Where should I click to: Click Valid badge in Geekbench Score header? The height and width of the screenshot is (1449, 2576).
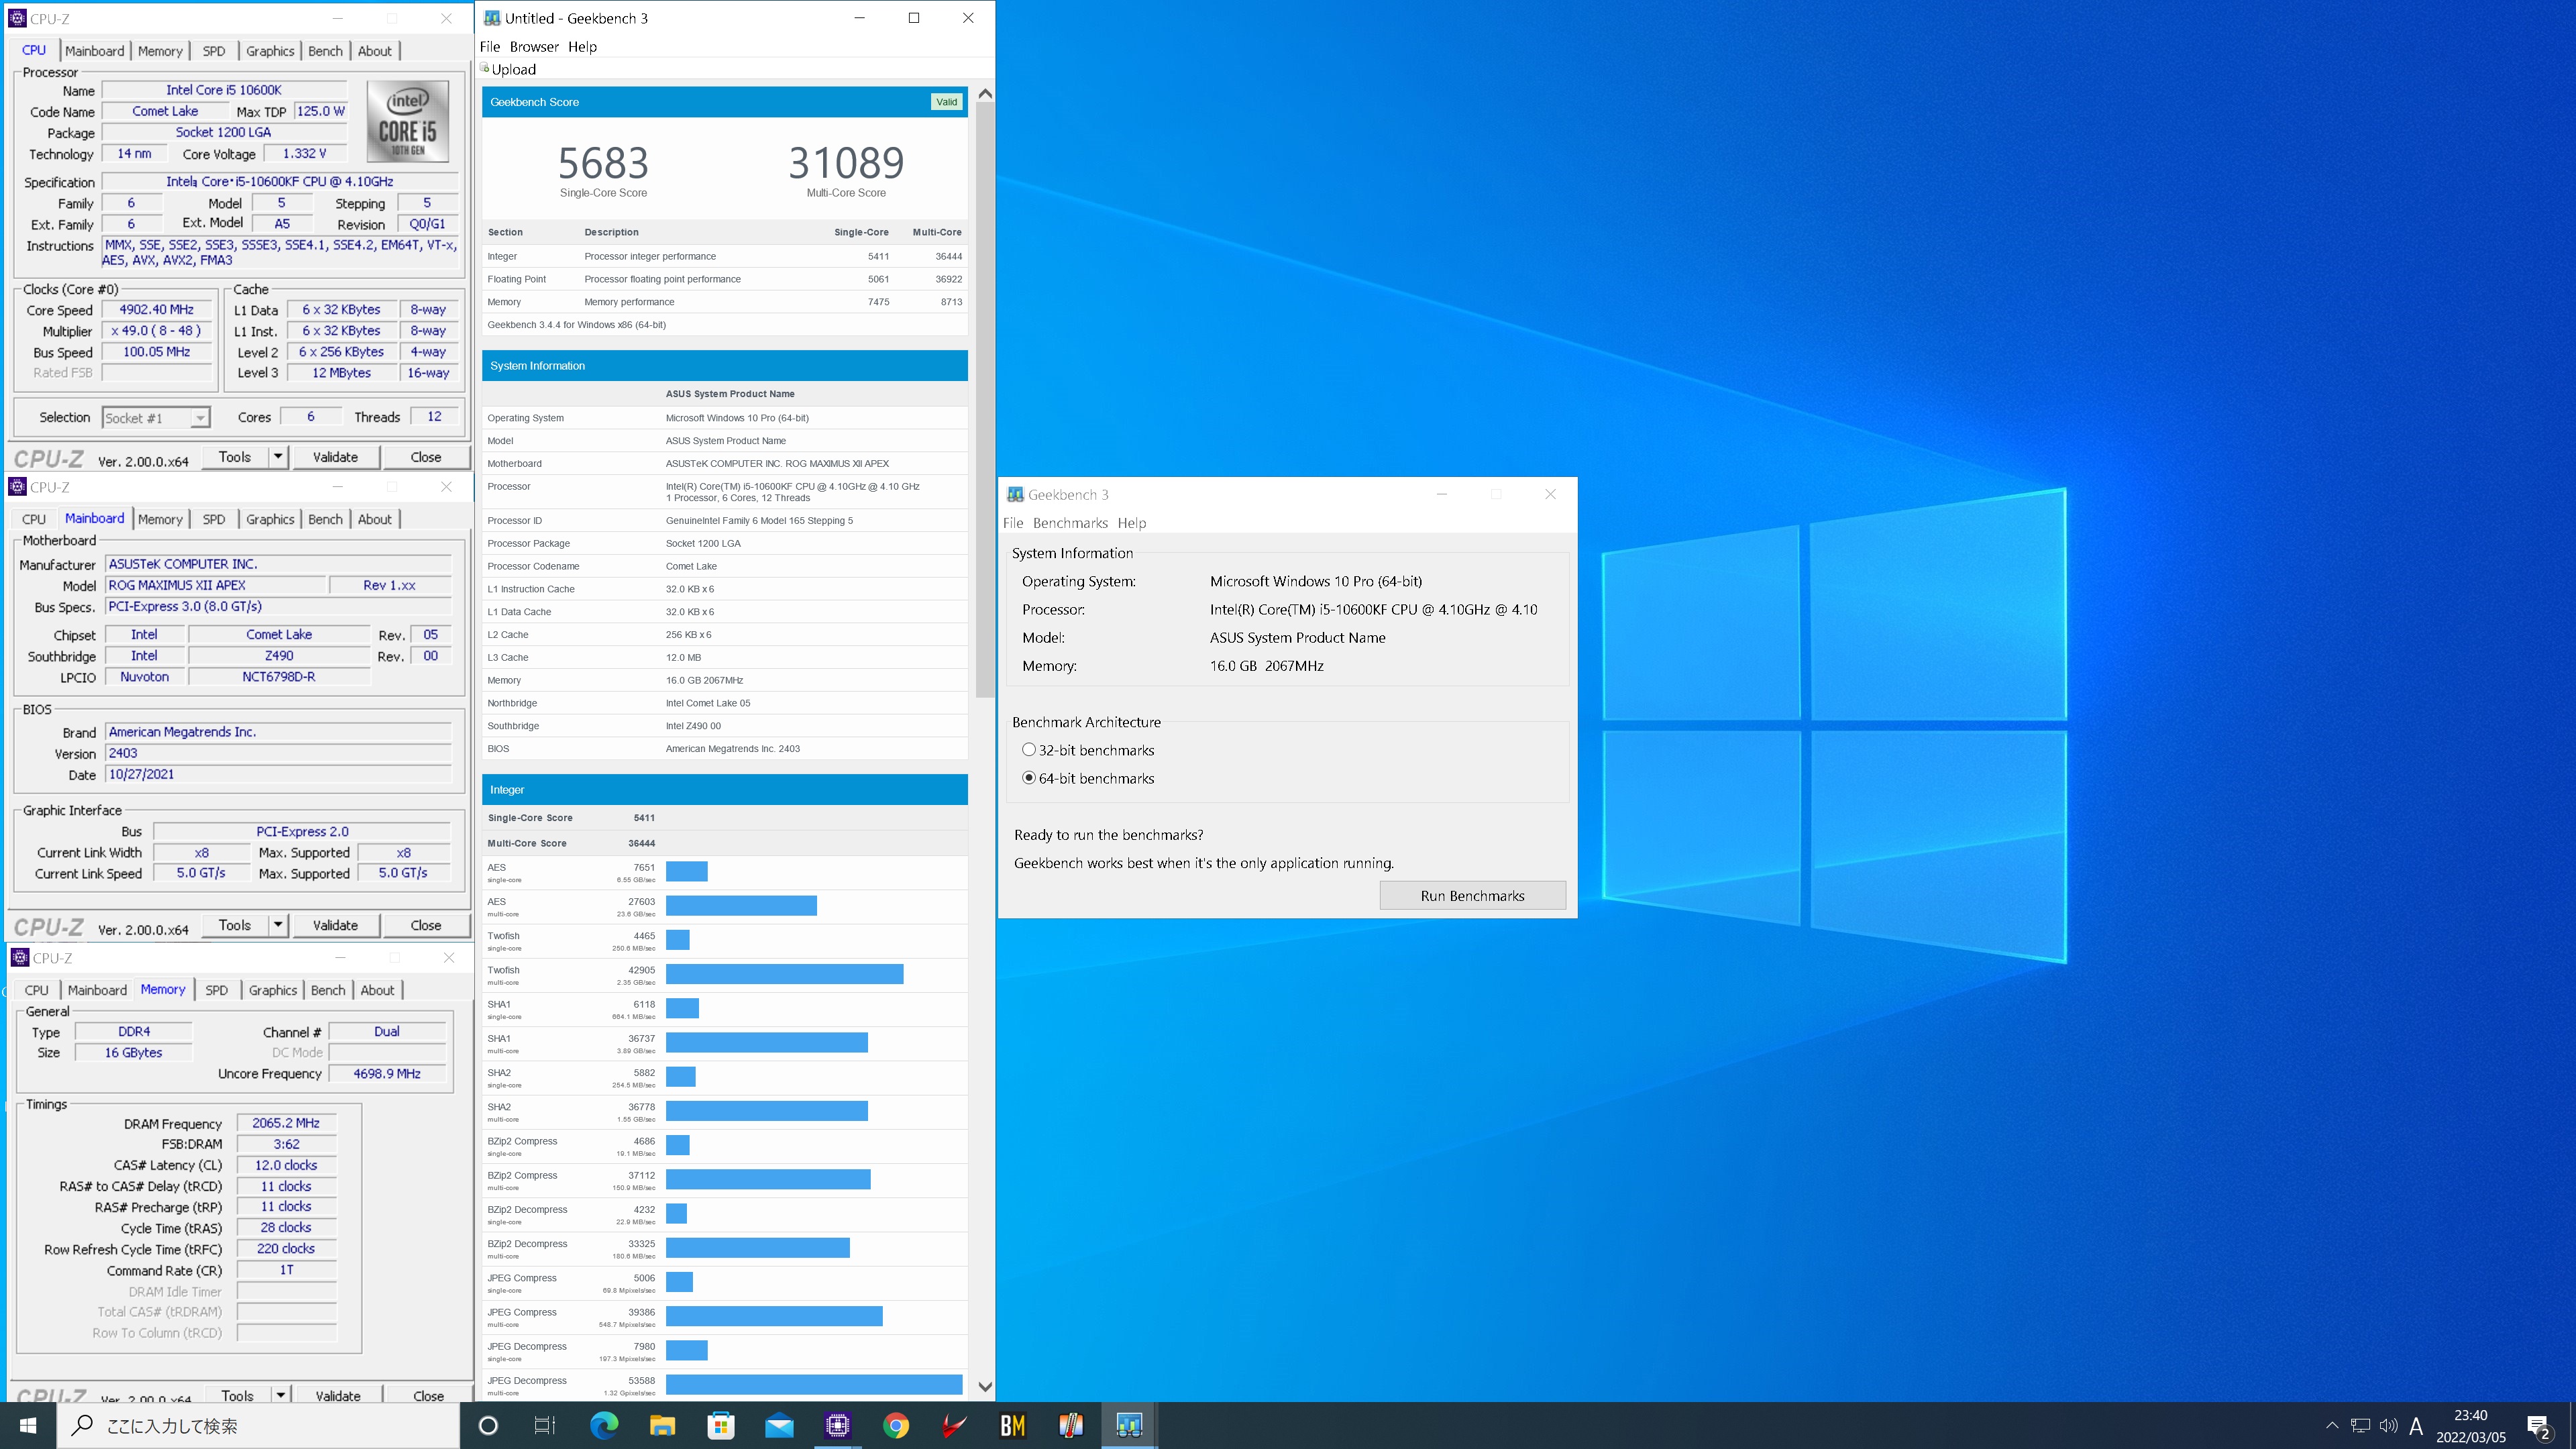946,102
